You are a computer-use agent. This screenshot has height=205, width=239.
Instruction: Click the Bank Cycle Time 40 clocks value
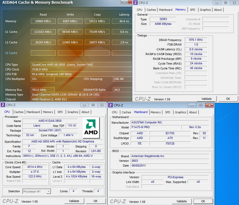click(196, 68)
